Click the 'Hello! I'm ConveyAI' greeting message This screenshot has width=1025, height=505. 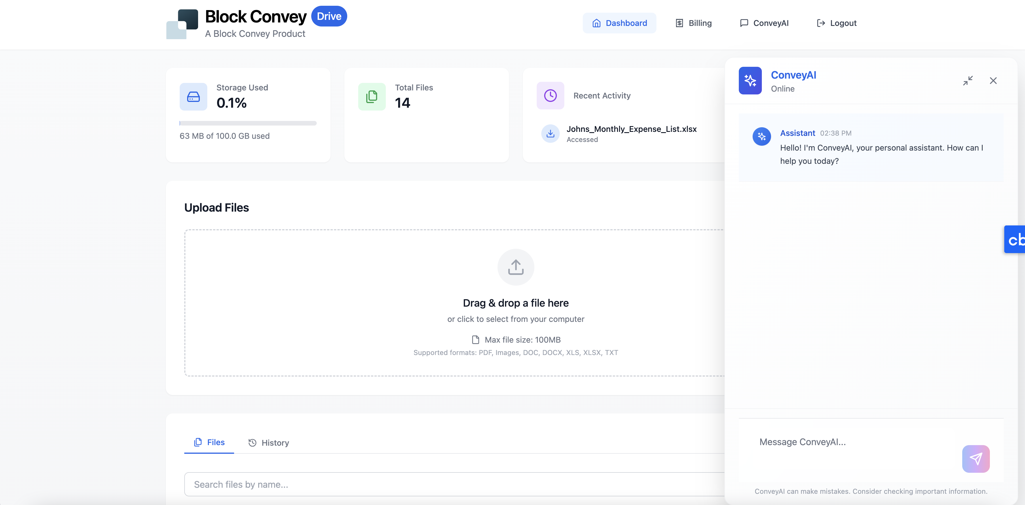[x=881, y=154]
